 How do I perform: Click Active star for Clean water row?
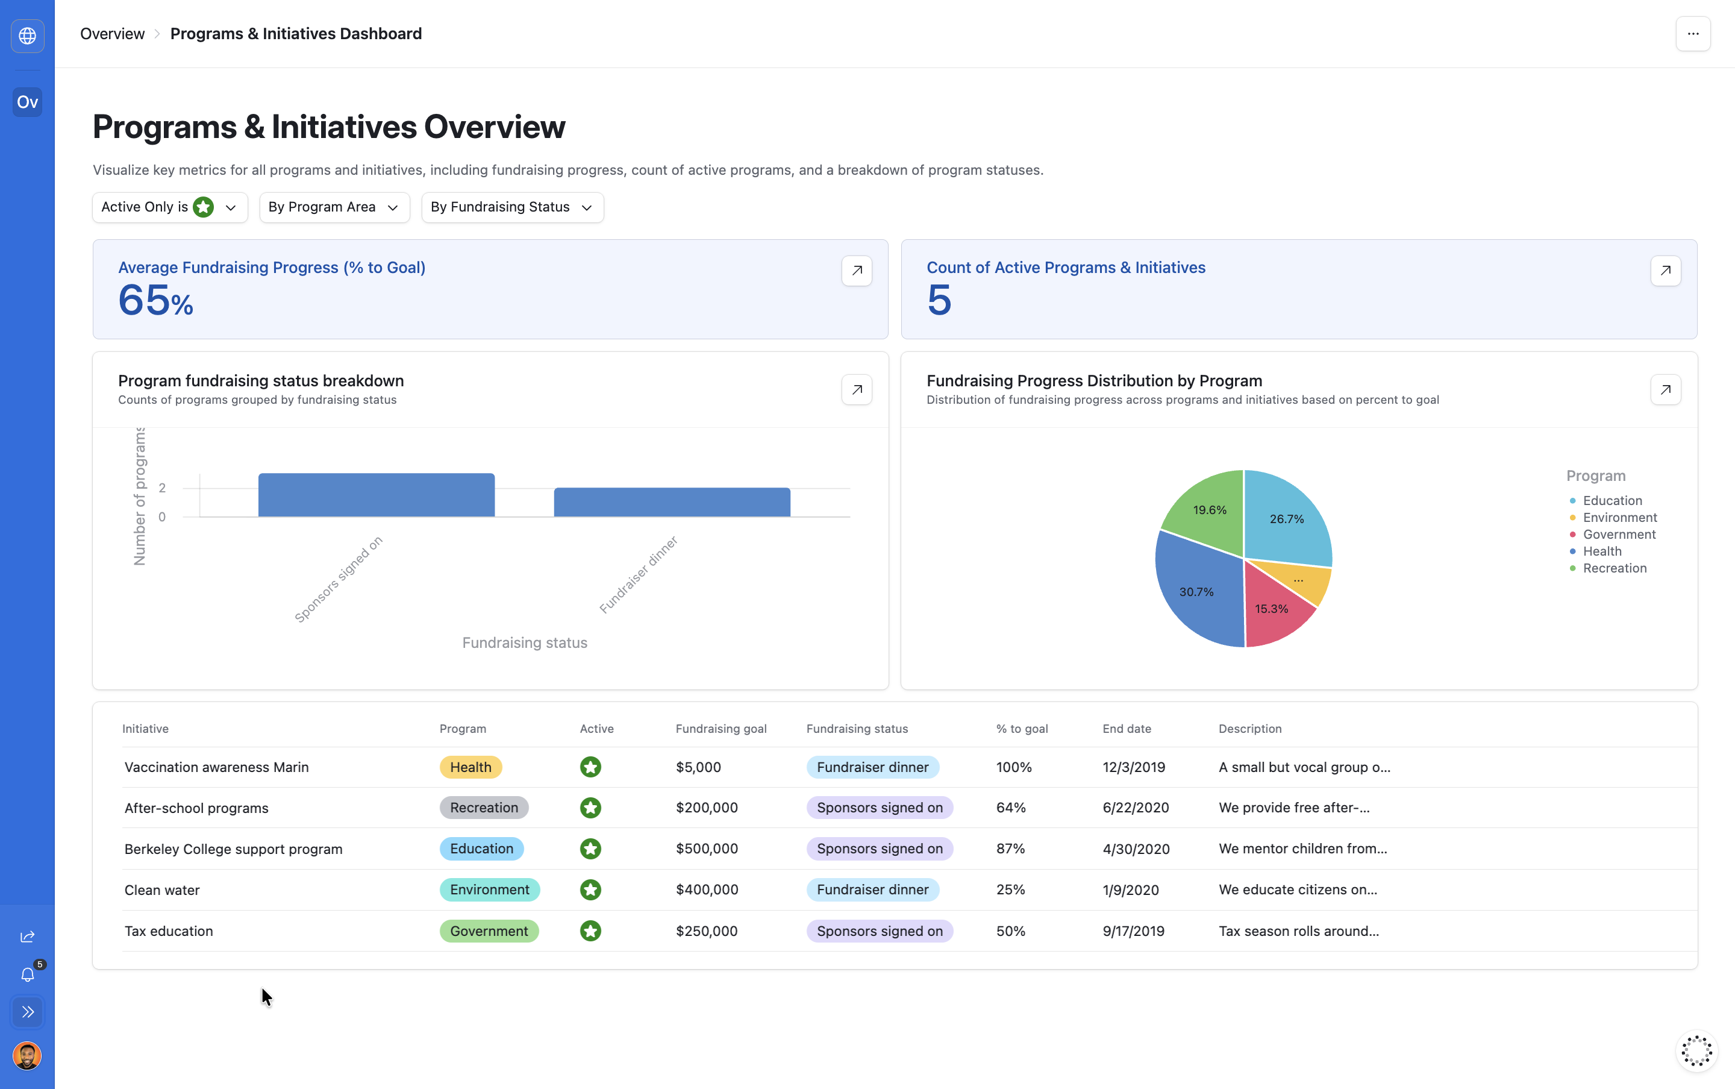click(x=590, y=890)
